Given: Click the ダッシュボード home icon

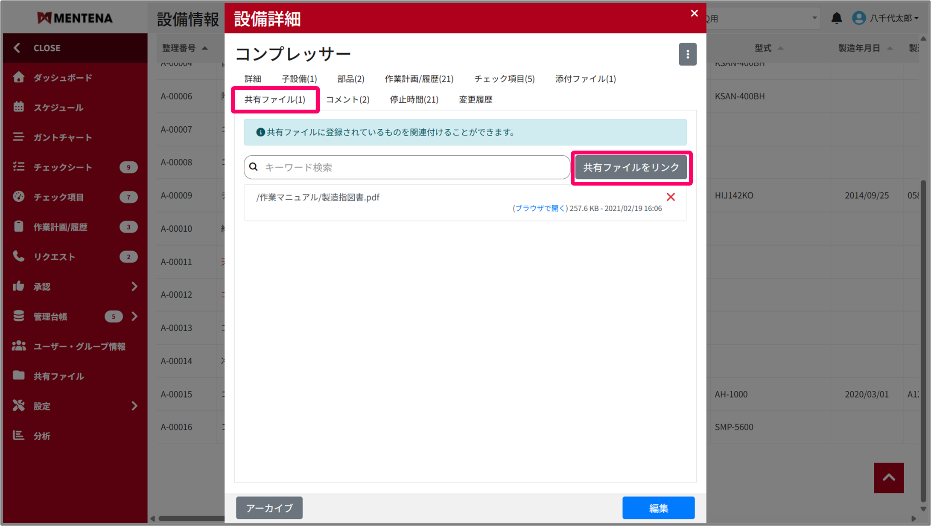Looking at the screenshot, I should click(x=18, y=77).
